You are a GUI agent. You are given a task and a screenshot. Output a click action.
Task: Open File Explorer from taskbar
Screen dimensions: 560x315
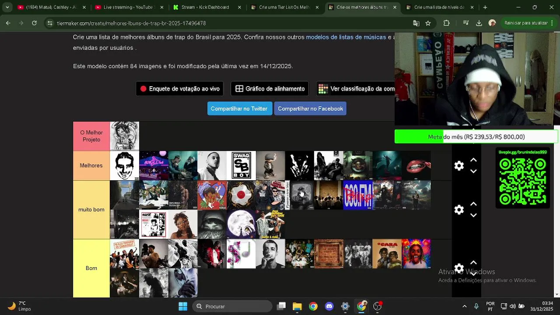click(x=297, y=306)
